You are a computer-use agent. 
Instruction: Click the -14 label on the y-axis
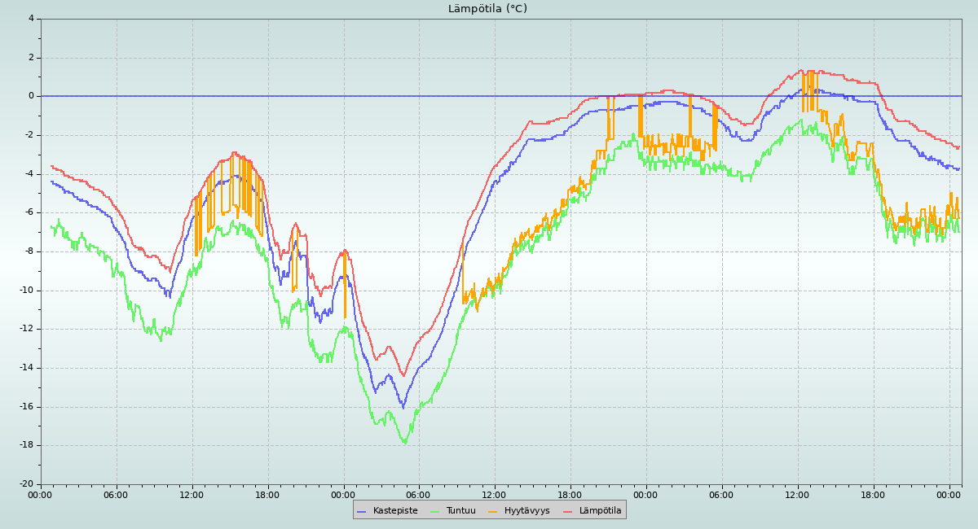pyautogui.click(x=27, y=368)
